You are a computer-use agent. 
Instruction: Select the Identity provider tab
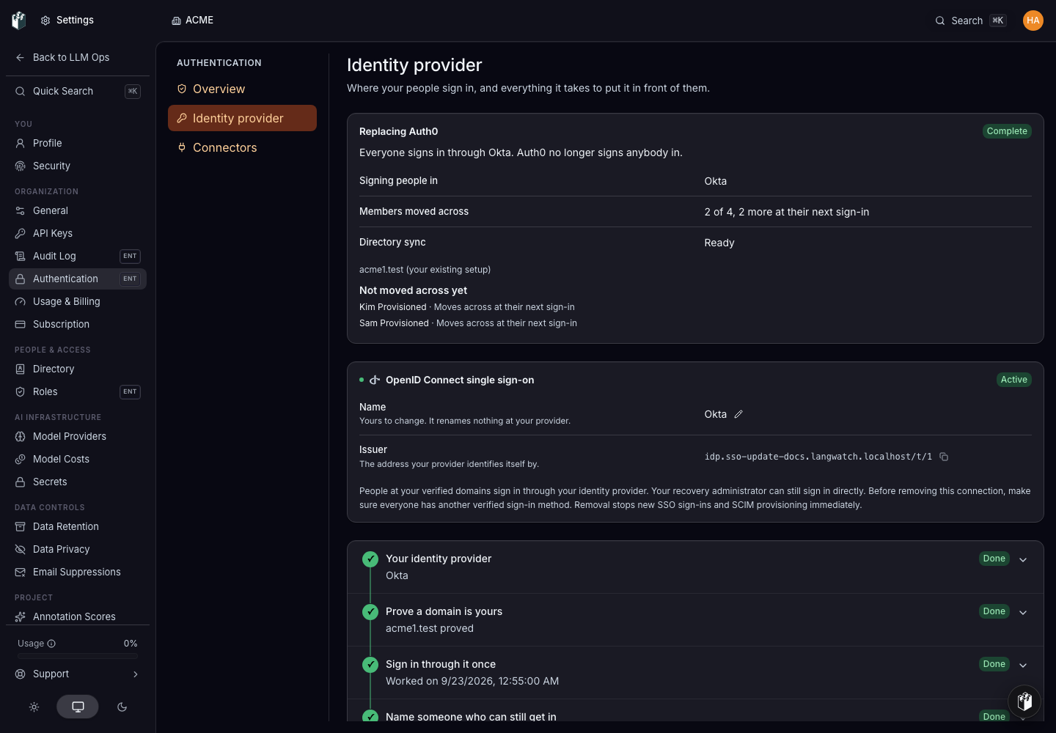point(242,118)
